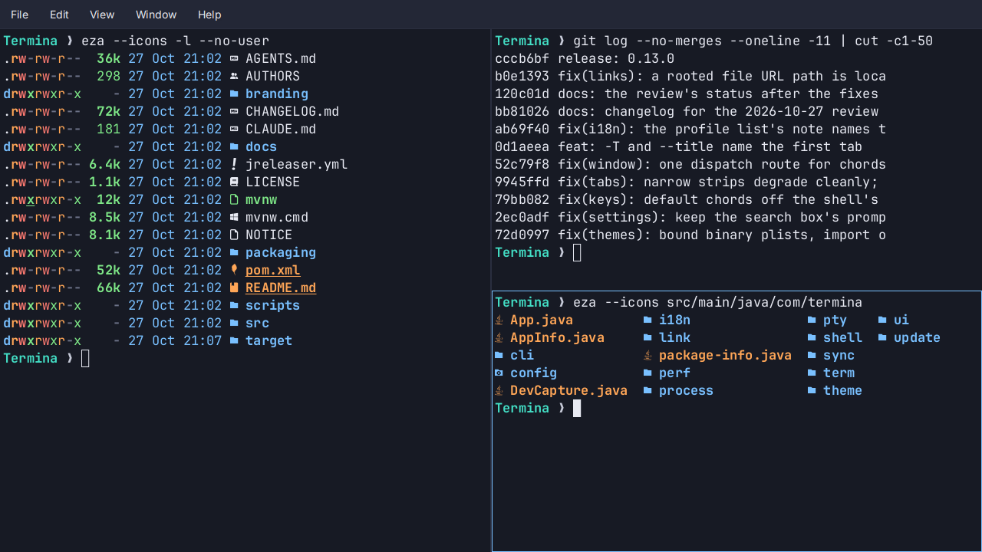Click the sync directory name
Screen dimensions: 982x552
839,356
